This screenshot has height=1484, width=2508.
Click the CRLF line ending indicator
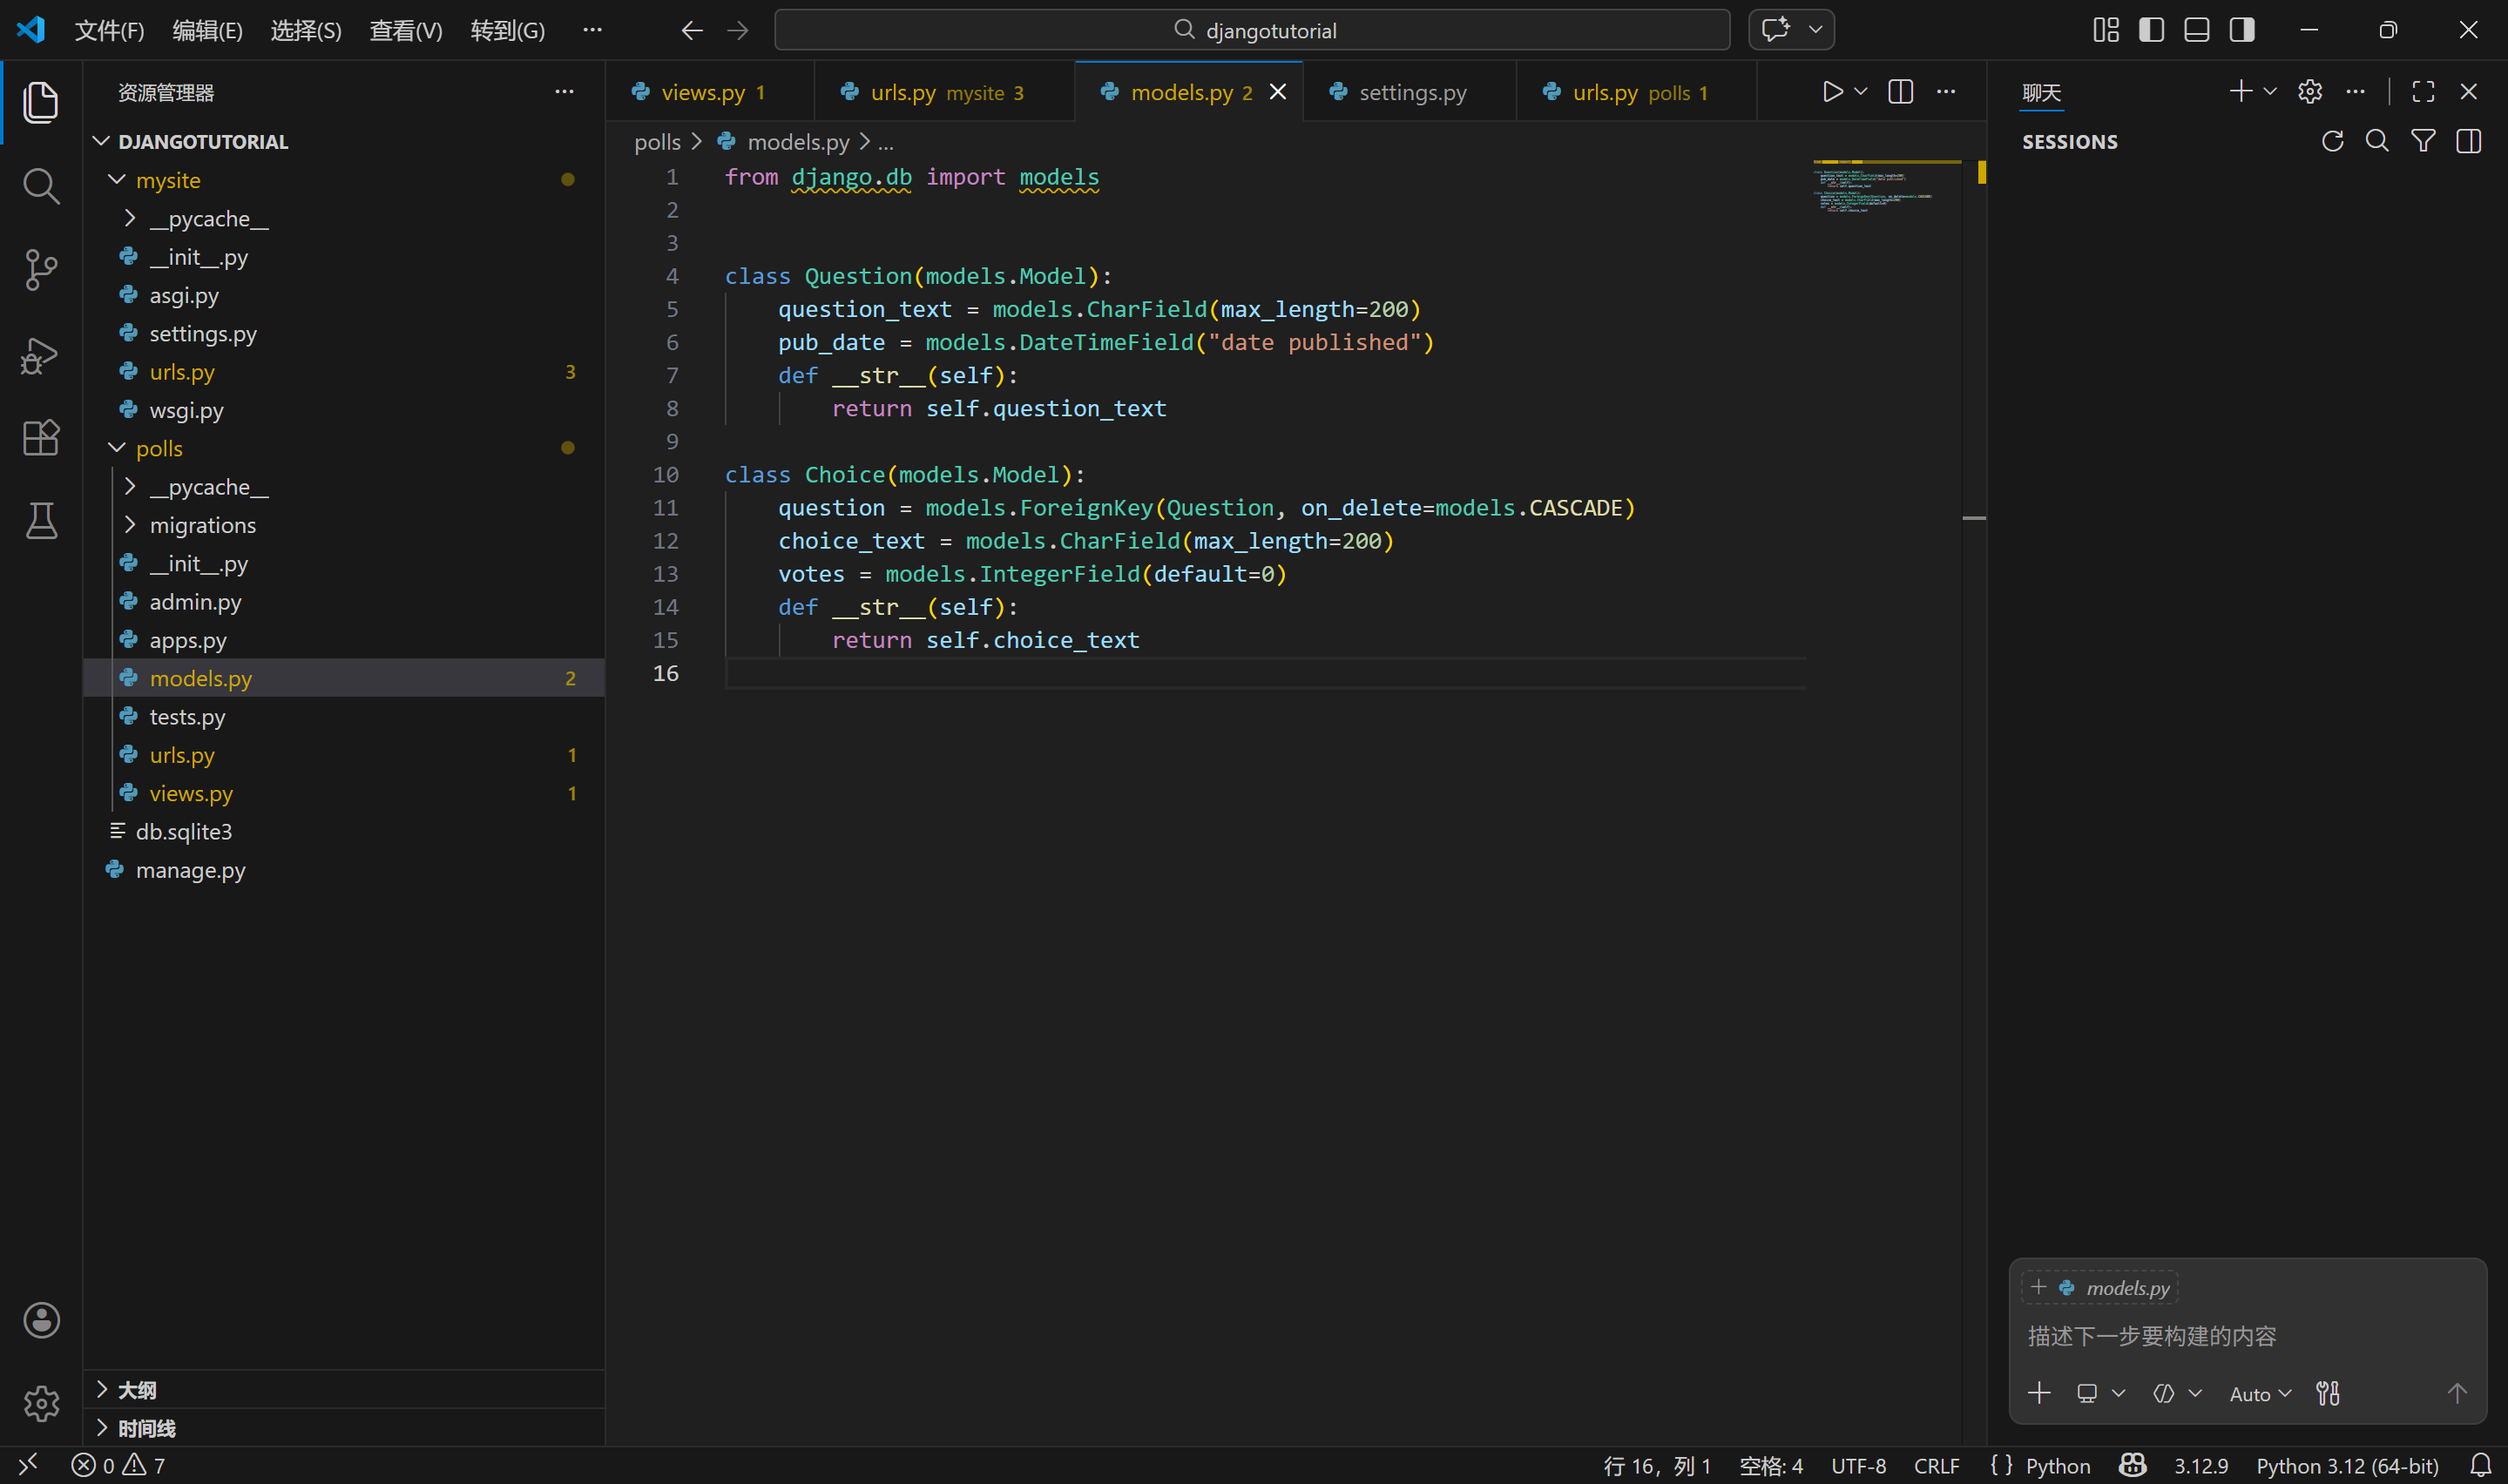pos(1936,1465)
